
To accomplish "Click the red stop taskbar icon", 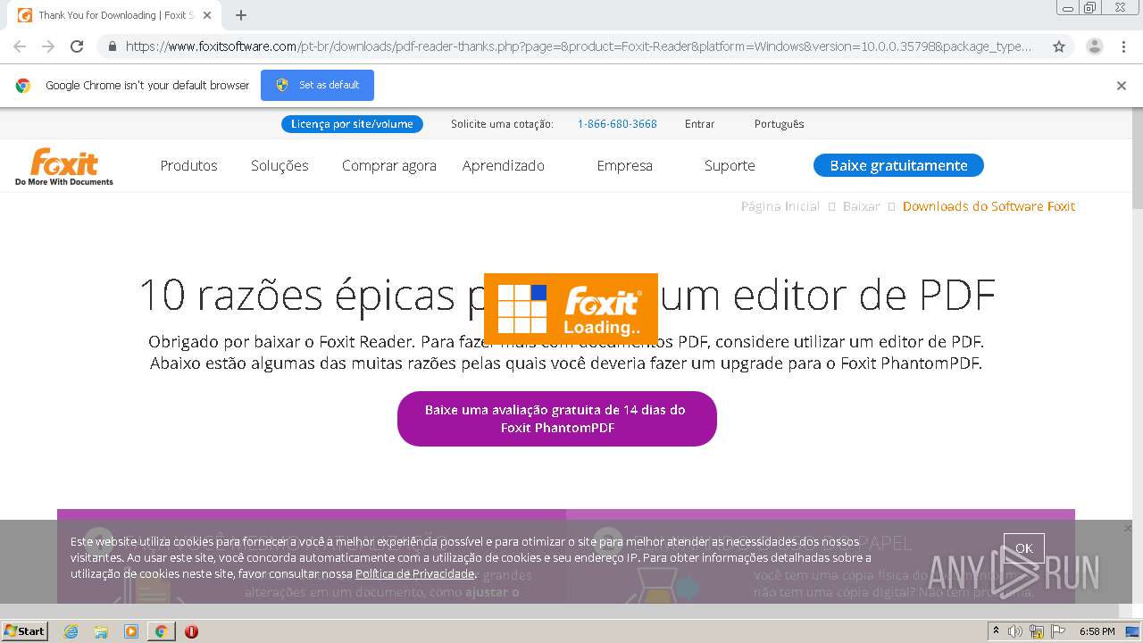I will (191, 631).
